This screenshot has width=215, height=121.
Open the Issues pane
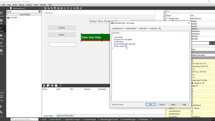tap(43, 119)
